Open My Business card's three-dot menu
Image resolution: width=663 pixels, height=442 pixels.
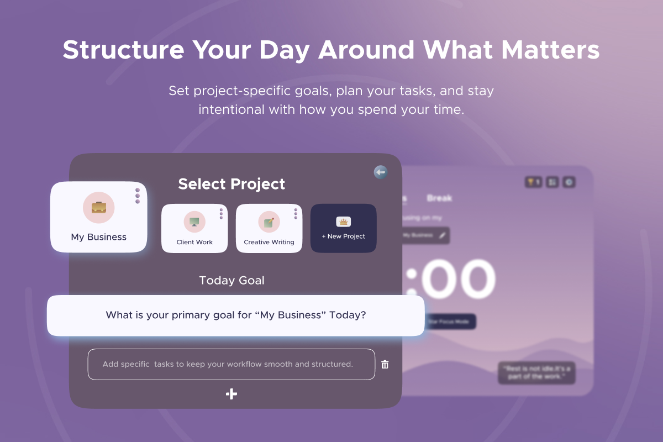138,196
